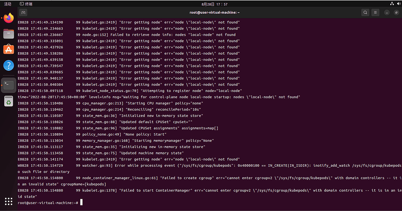Viewport: 402px width, 211px height.
Task: Open the network status icon in tray
Action: [x=392, y=4]
